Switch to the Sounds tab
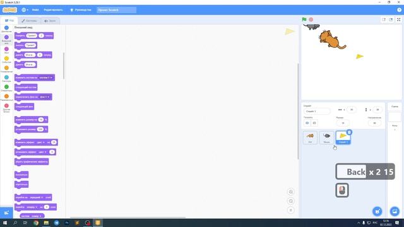 click(50, 21)
